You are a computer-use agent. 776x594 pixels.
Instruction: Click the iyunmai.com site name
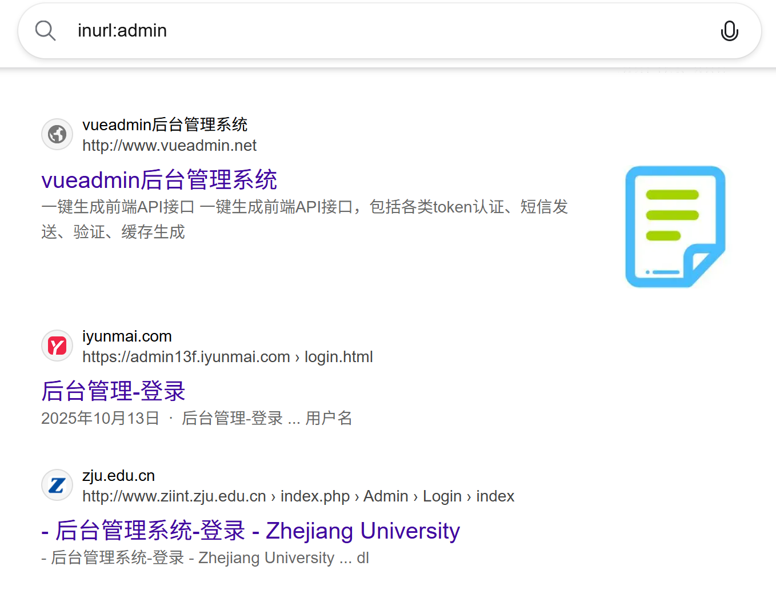[127, 336]
